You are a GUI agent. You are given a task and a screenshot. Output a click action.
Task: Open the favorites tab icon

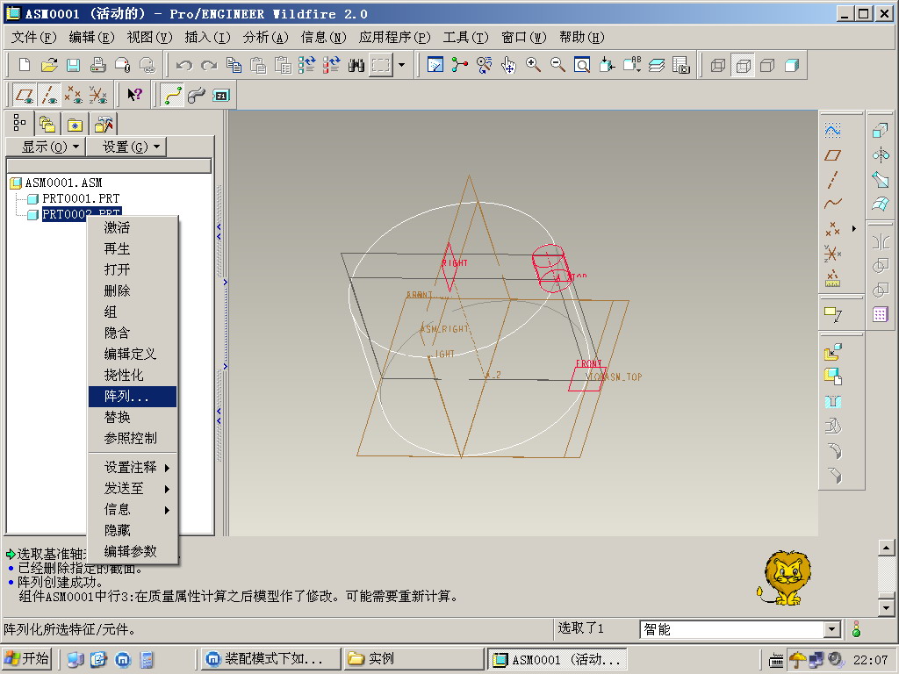coord(76,125)
